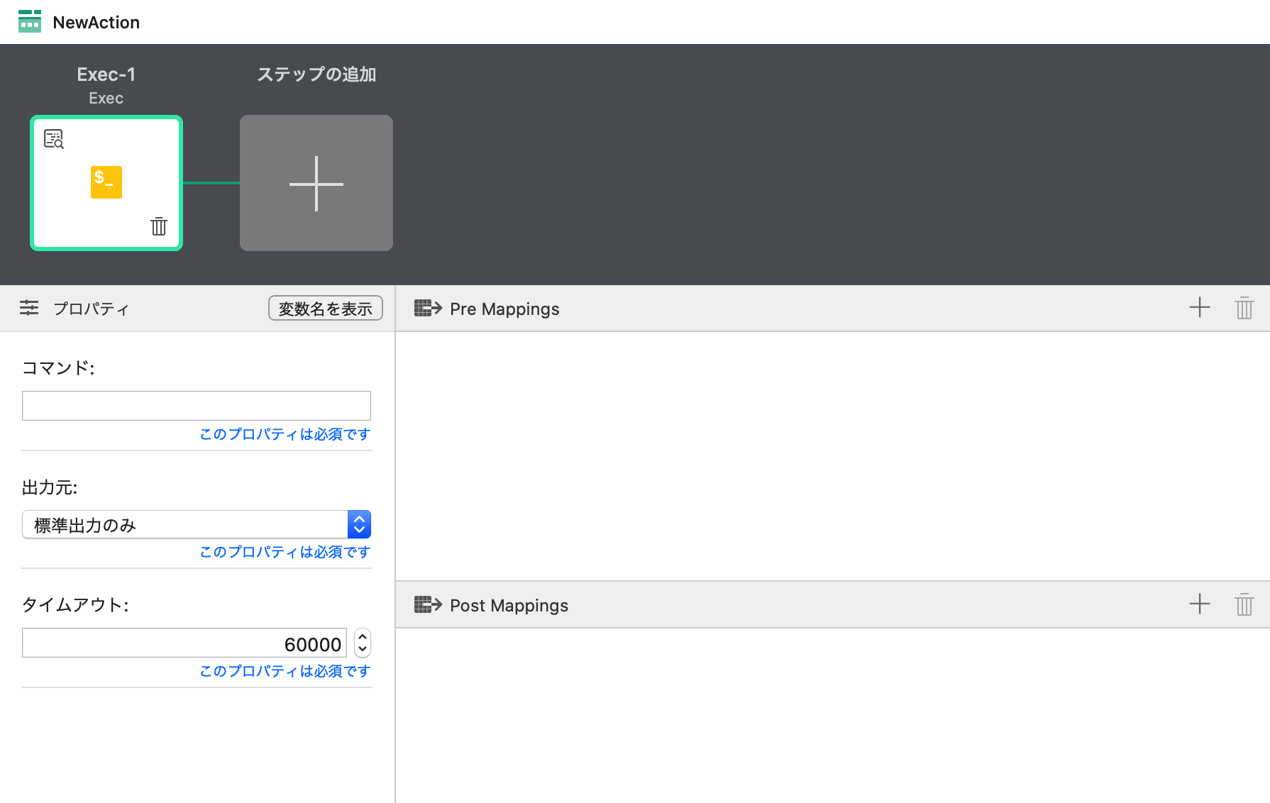Click the Pre Mappings arrow icon
Image resolution: width=1270 pixels, height=803 pixels.
click(x=428, y=308)
